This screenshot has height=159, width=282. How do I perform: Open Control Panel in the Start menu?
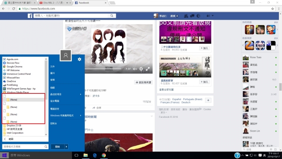pyautogui.click(x=54, y=124)
